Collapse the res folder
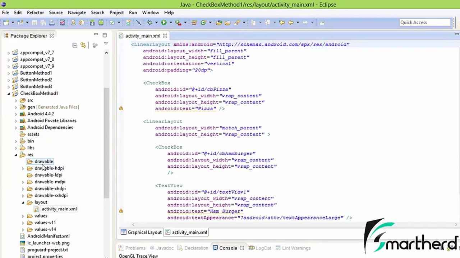This screenshot has height=258, width=460. pyautogui.click(x=16, y=155)
